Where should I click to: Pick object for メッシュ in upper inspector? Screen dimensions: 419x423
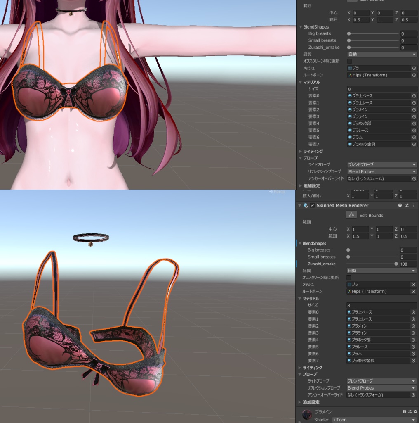click(414, 68)
